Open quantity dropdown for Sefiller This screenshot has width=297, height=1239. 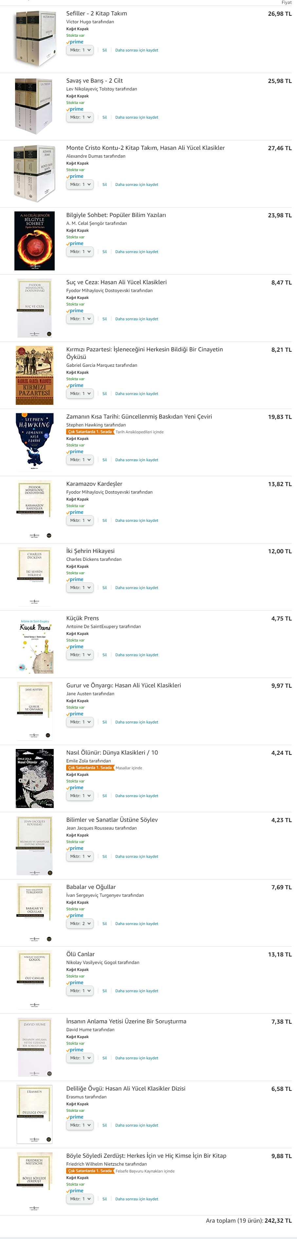click(x=80, y=50)
